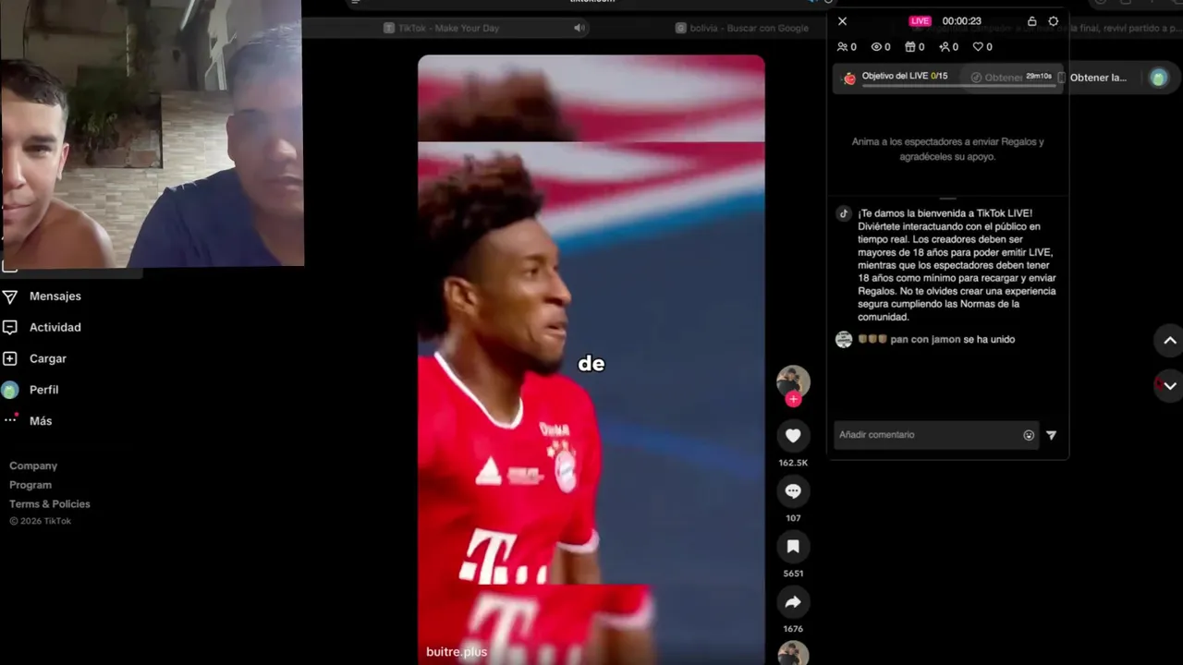This screenshot has width=1183, height=665.
Task: Click the heart likes counter in LIVE panel
Action: [x=979, y=47]
